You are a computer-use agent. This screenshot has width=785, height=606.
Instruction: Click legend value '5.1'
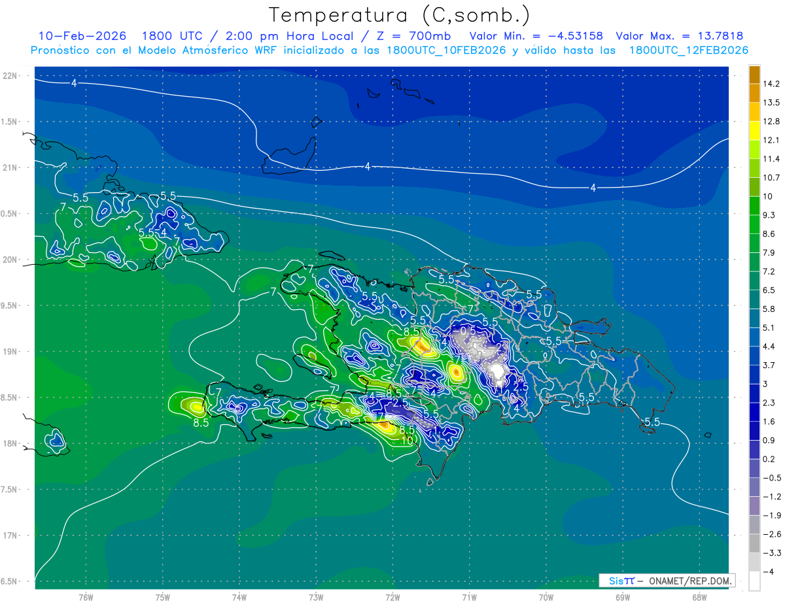pyautogui.click(x=768, y=328)
